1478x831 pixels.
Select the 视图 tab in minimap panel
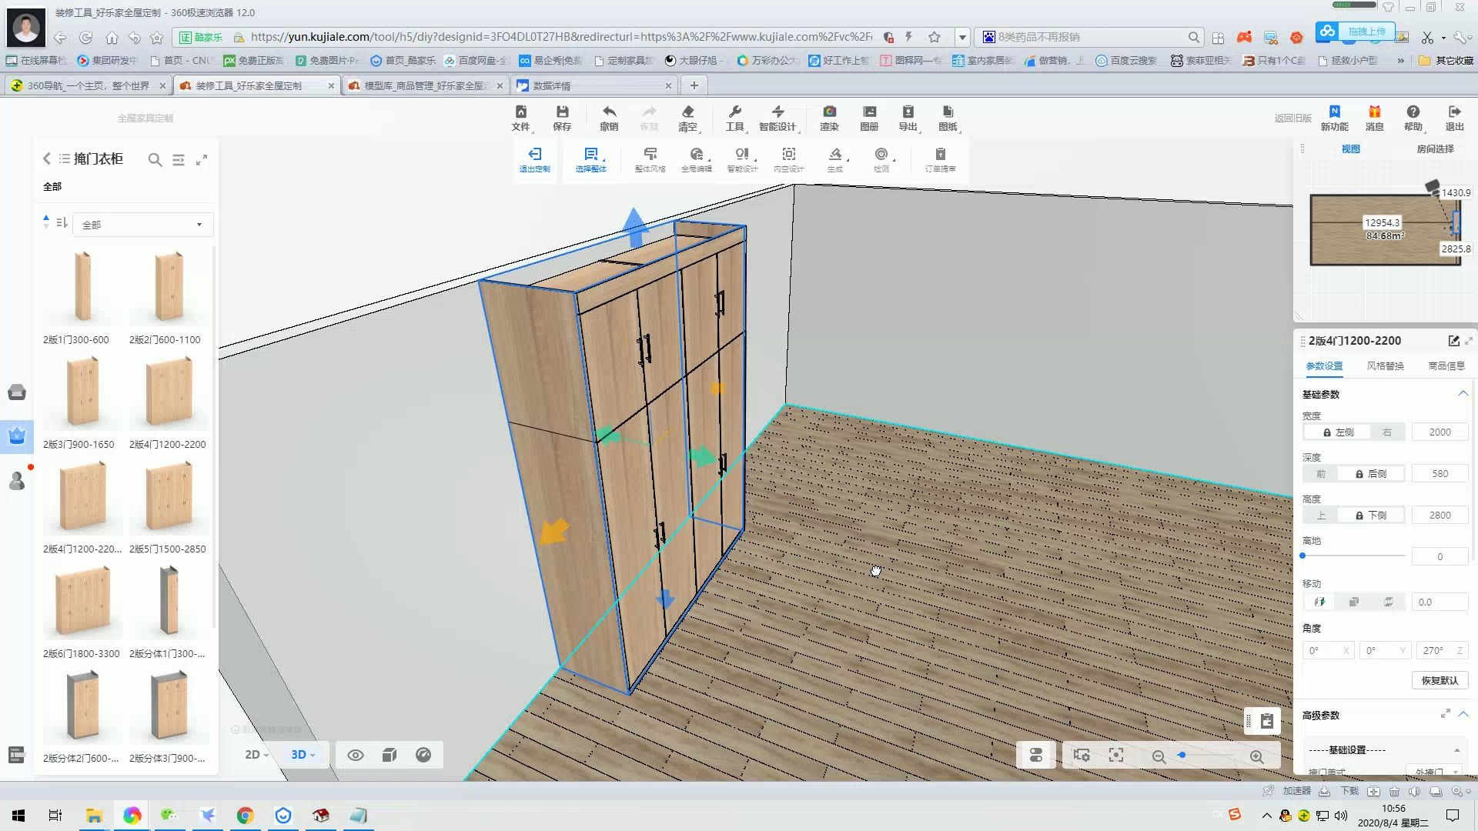click(x=1350, y=149)
